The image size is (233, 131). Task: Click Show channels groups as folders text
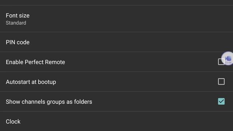49,102
